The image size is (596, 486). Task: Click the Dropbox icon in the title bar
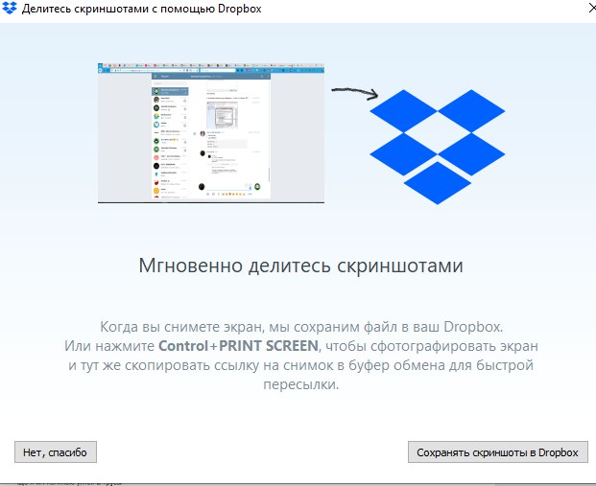click(x=10, y=8)
